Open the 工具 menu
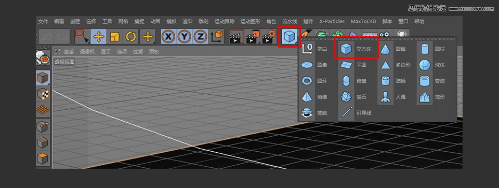The image size is (499, 188). [x=107, y=22]
